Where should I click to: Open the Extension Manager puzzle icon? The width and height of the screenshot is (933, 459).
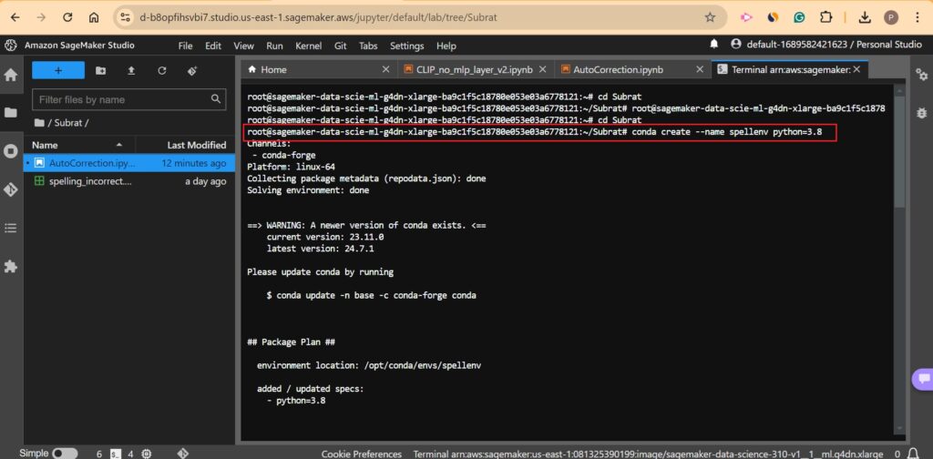(x=11, y=266)
